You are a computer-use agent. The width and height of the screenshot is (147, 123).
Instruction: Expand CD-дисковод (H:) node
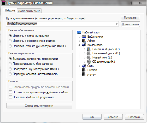click(x=84, y=62)
